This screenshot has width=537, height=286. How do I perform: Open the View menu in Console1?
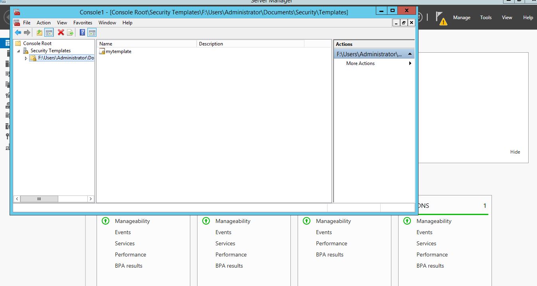[x=62, y=23]
